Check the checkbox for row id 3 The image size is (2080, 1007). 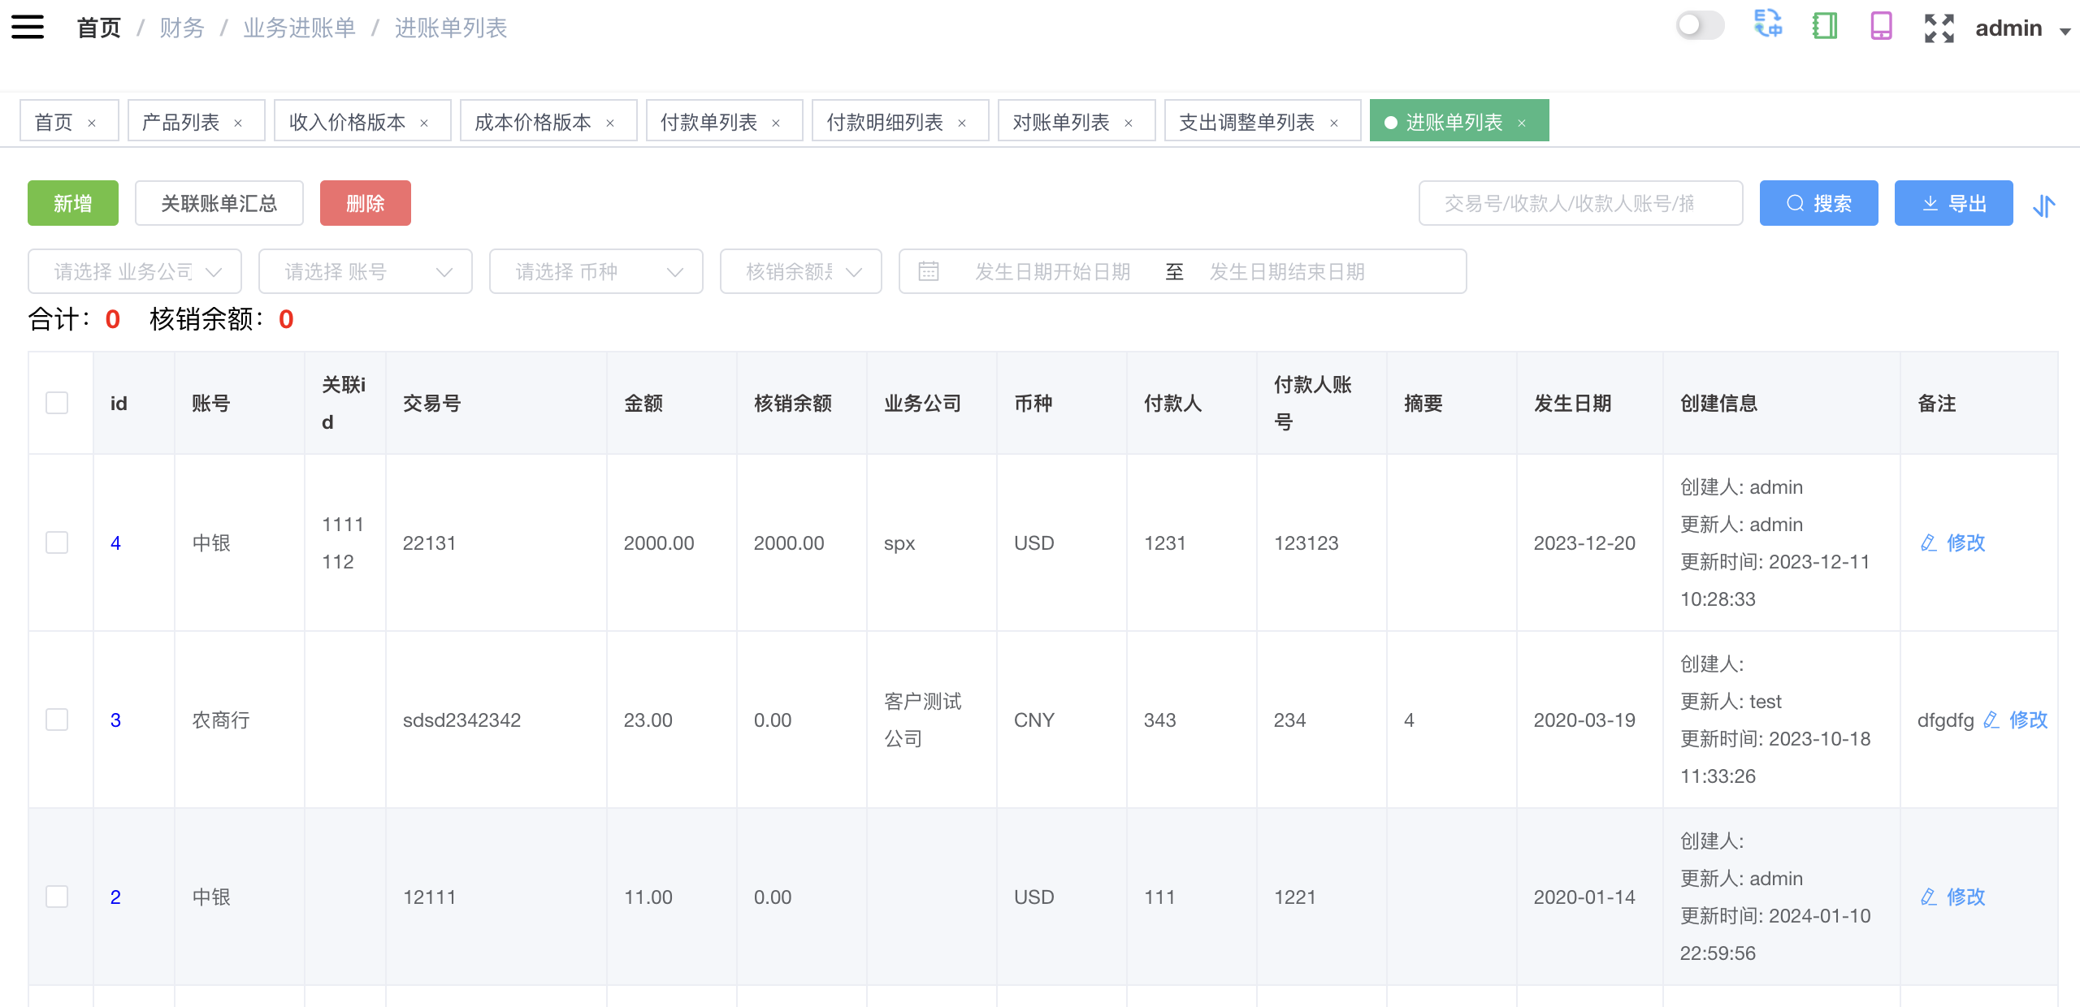[x=57, y=720]
